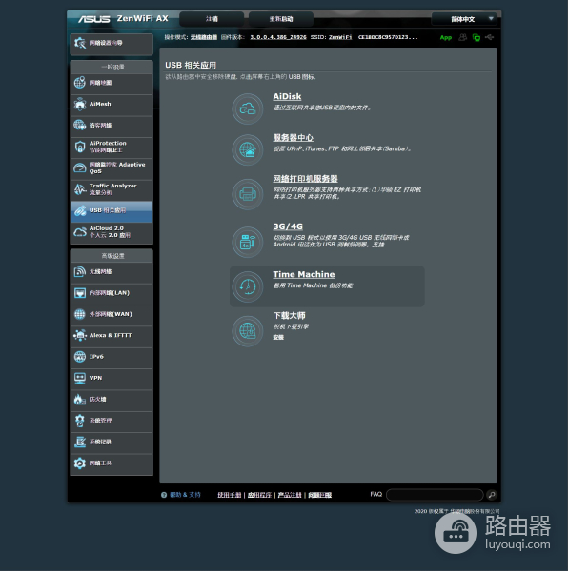Open the 简体中文 language dropdown

point(463,19)
